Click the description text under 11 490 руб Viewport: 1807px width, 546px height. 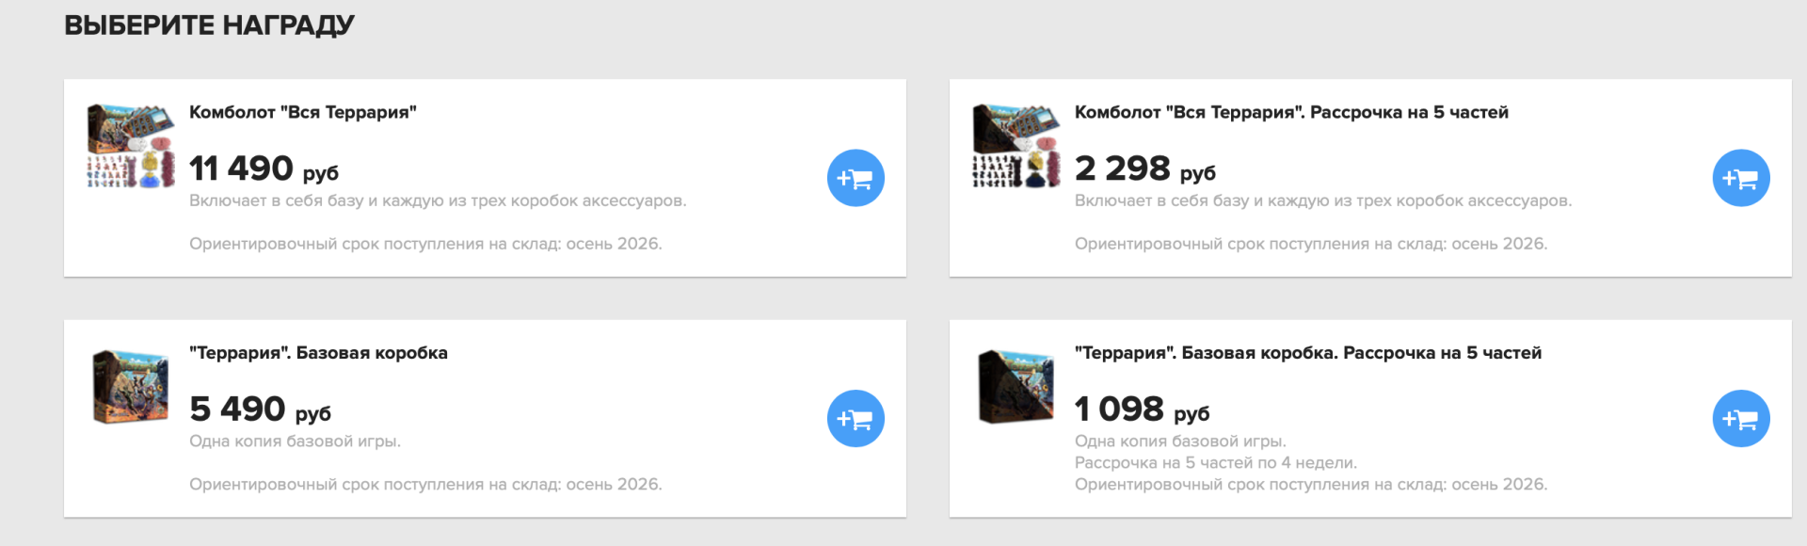coord(438,201)
